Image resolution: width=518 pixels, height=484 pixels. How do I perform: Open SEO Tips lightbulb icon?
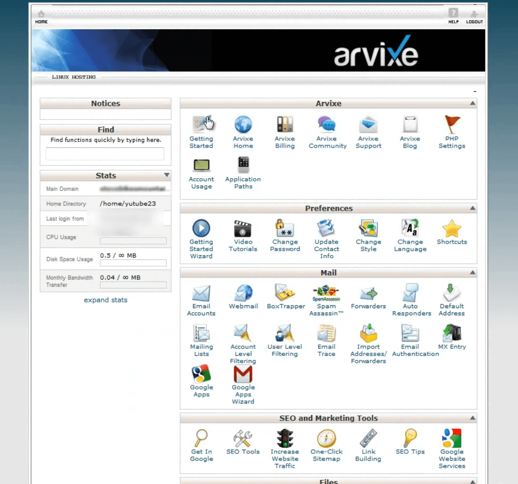[x=410, y=438]
